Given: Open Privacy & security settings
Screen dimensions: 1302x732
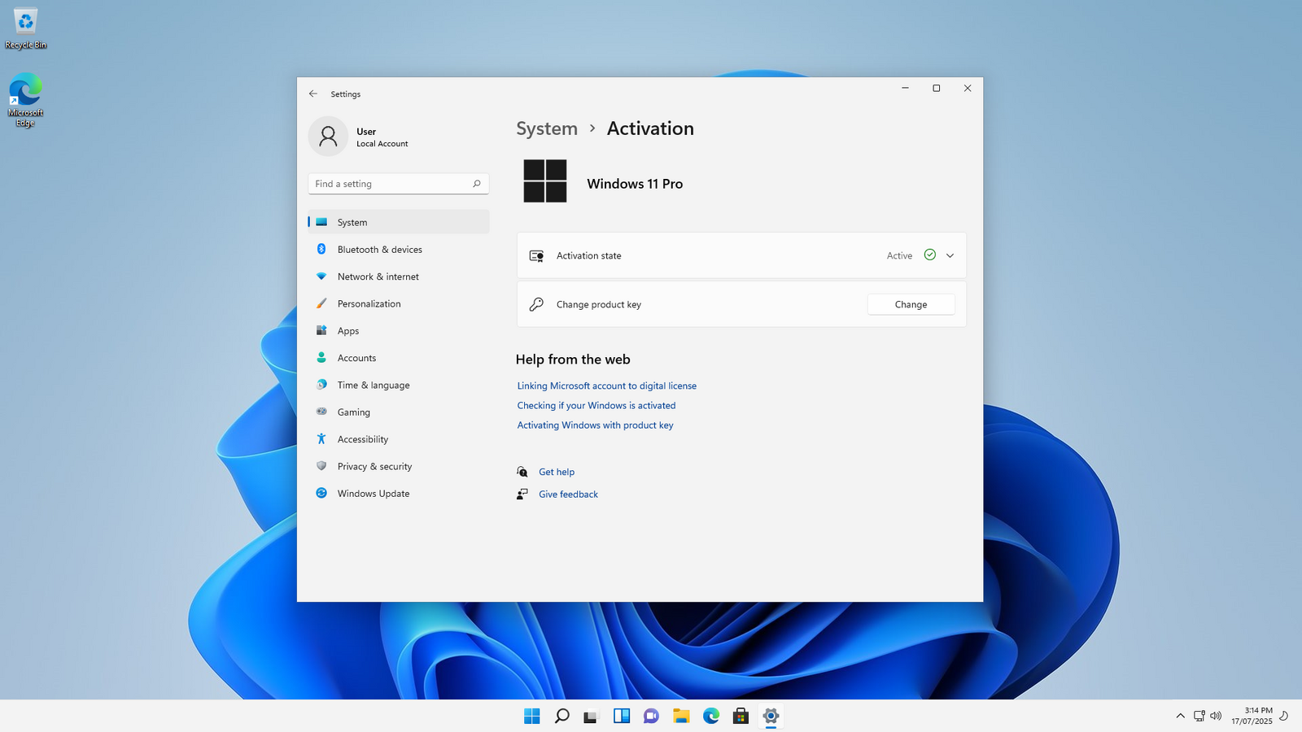Looking at the screenshot, I should [x=399, y=466].
